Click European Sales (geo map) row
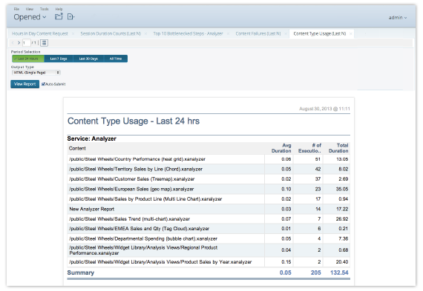 coord(209,189)
